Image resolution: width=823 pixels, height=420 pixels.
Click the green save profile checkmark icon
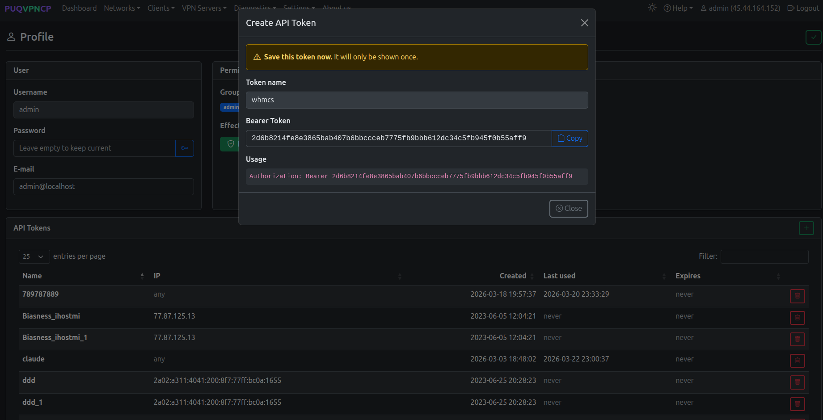click(x=813, y=38)
